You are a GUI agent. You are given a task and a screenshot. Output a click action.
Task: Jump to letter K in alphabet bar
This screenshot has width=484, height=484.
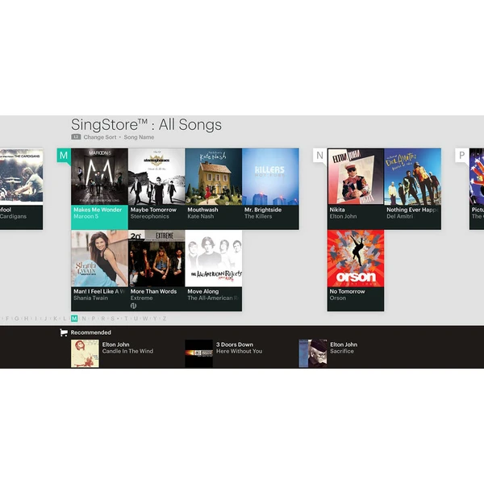pyautogui.click(x=55, y=319)
